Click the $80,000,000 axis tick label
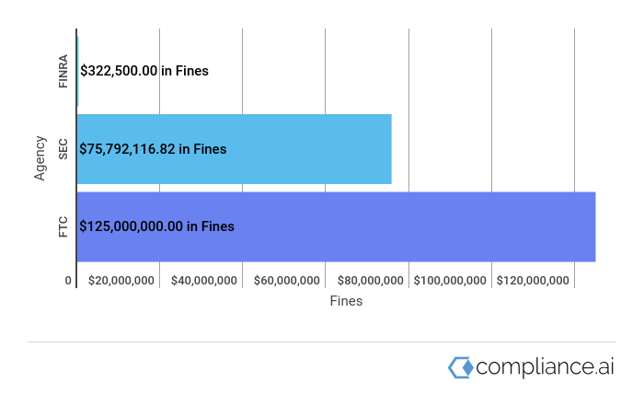 [371, 281]
